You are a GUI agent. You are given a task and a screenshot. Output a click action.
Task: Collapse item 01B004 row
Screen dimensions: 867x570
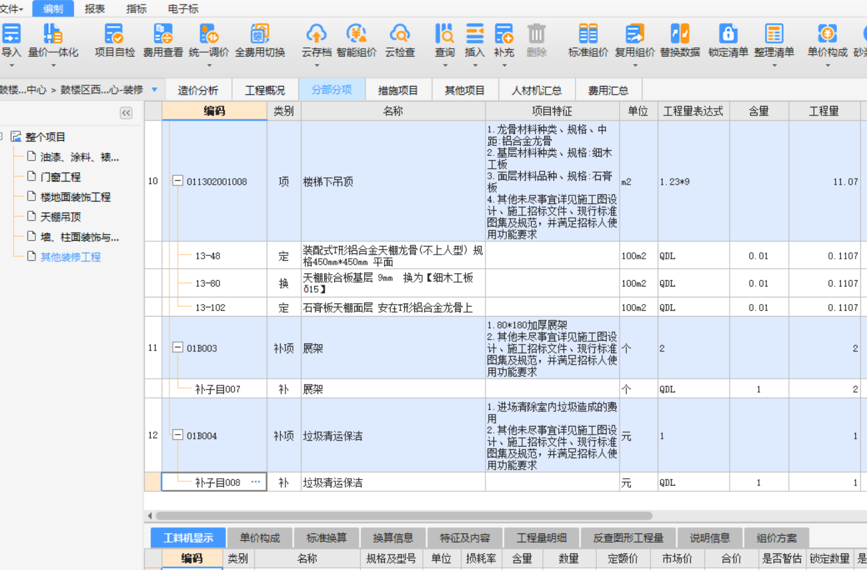tap(177, 435)
